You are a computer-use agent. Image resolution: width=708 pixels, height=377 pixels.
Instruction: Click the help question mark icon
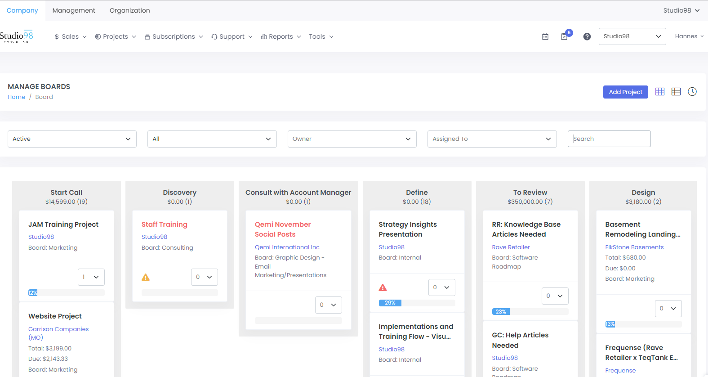tap(587, 37)
